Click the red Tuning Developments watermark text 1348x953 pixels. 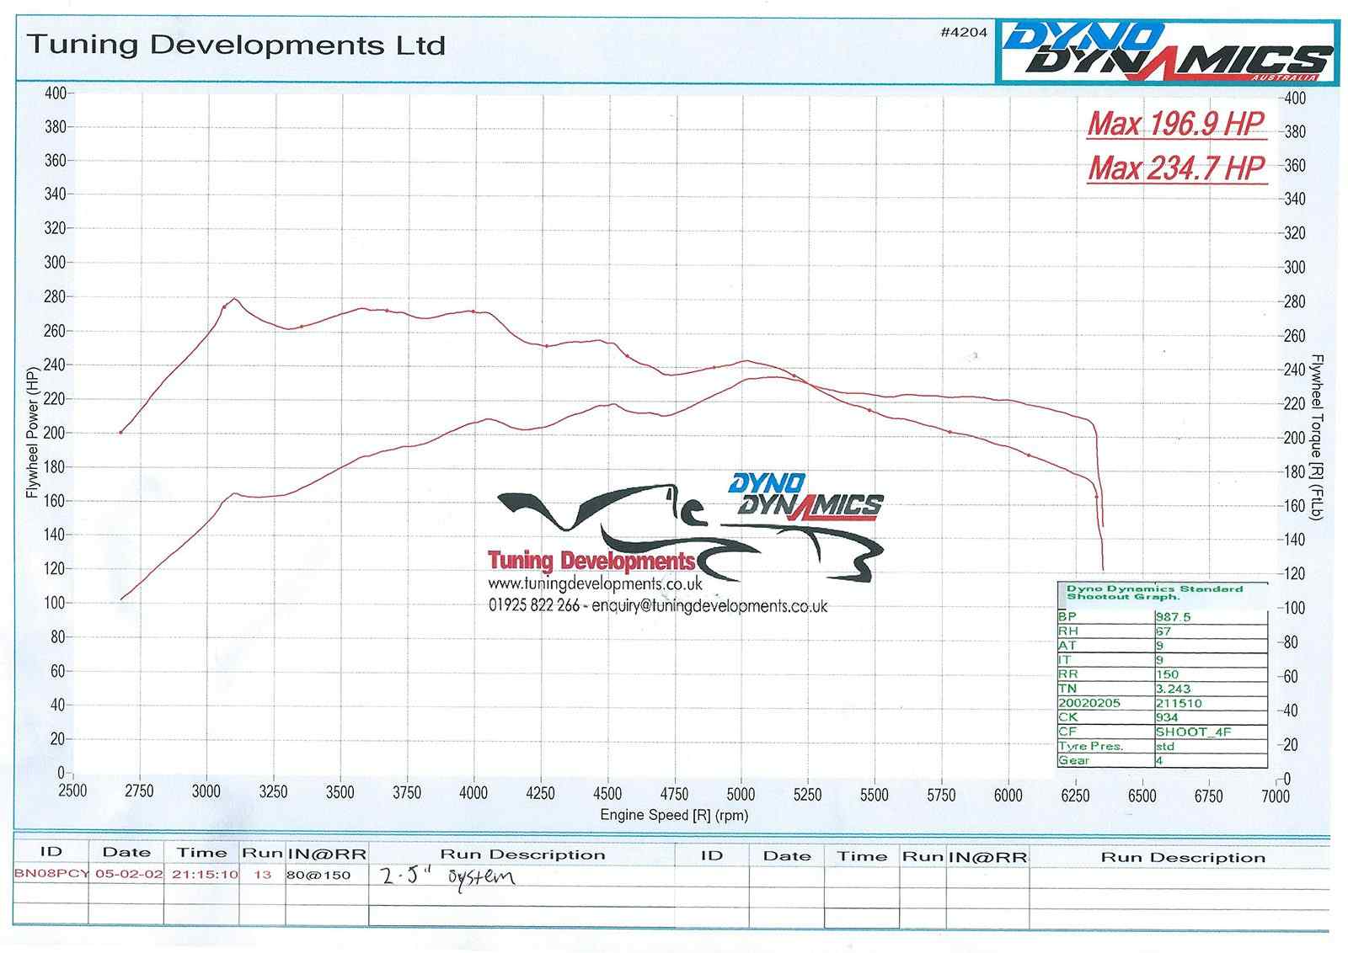[x=591, y=561]
